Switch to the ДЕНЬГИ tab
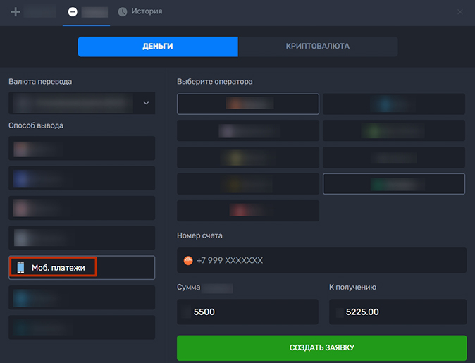 [x=158, y=47]
